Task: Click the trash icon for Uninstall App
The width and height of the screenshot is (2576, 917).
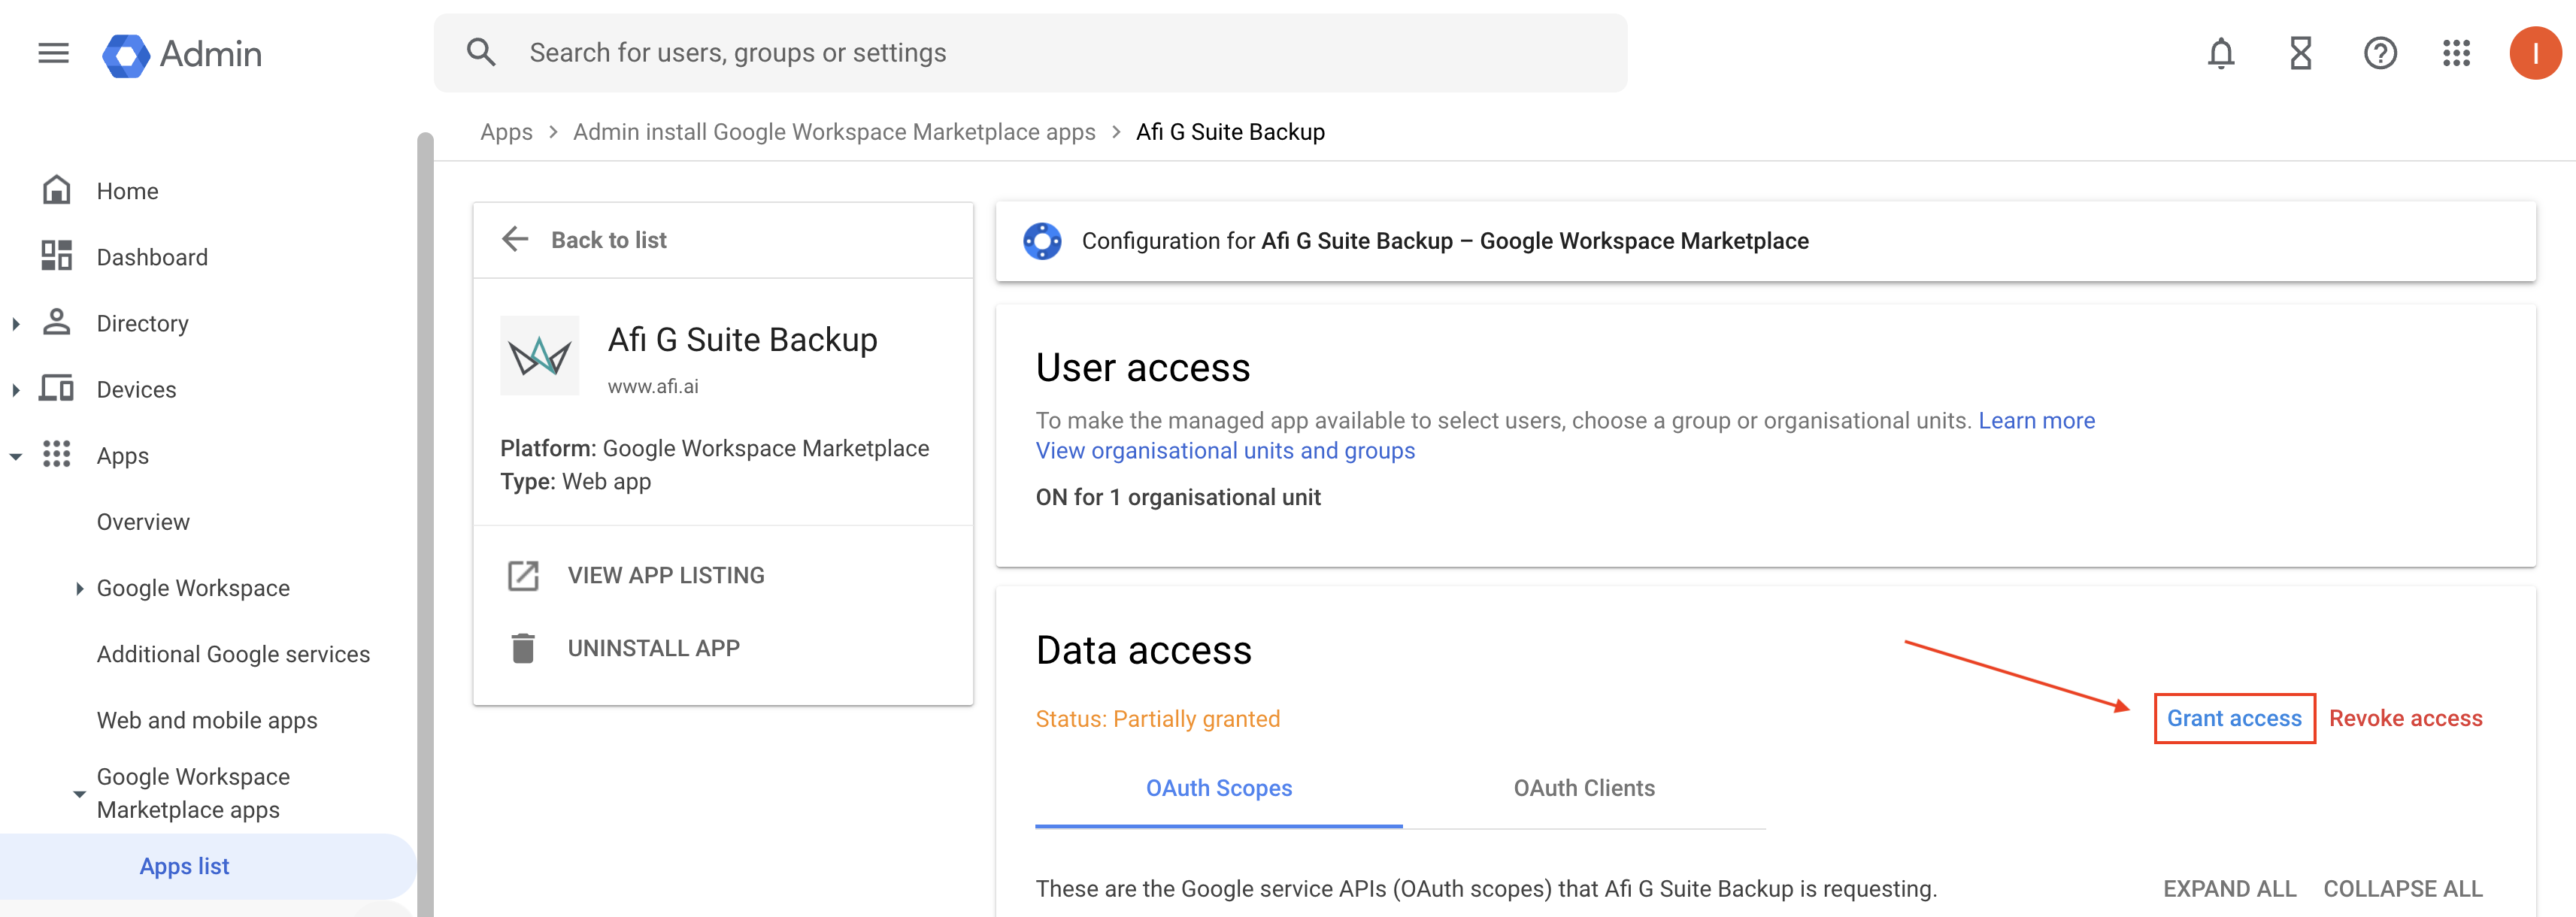Action: pos(523,648)
